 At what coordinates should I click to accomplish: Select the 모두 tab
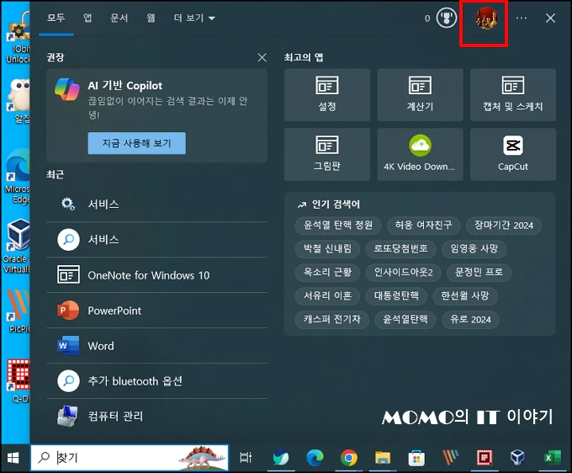(56, 18)
